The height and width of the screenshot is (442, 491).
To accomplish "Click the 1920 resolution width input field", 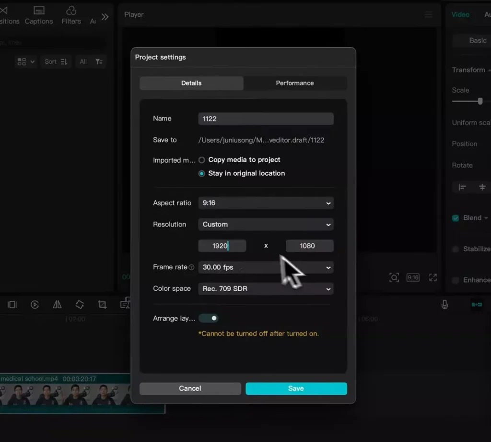I will click(x=222, y=245).
